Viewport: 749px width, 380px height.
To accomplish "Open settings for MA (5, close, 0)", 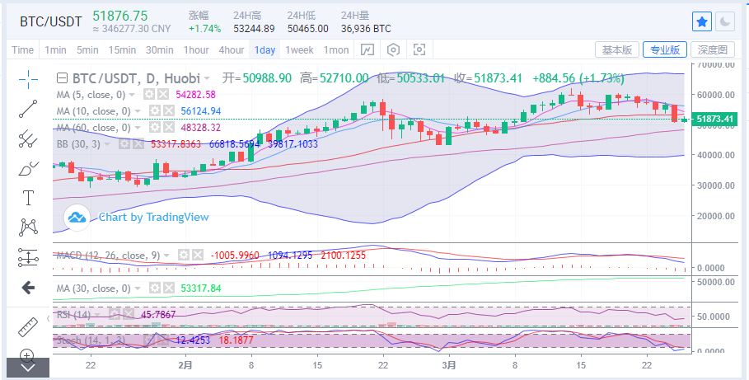I will coord(149,94).
